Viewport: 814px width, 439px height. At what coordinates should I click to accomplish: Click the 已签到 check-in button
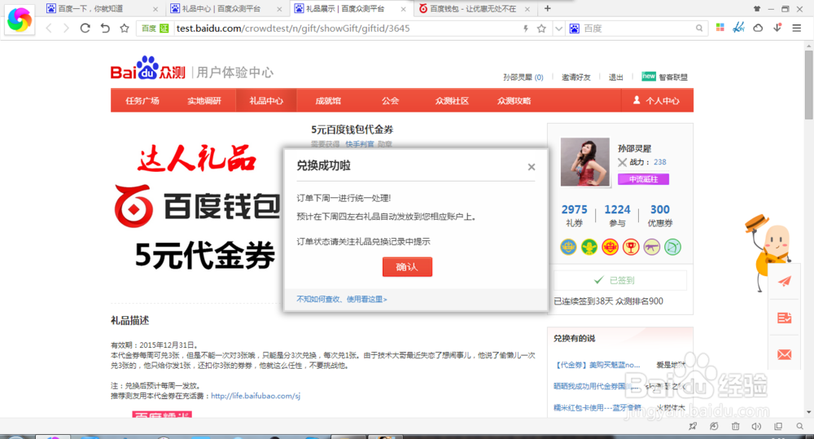pos(620,280)
